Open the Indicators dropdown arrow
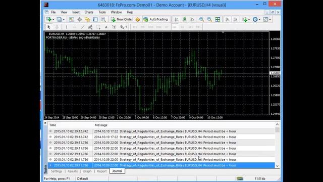323x182 pixels. click(249, 19)
